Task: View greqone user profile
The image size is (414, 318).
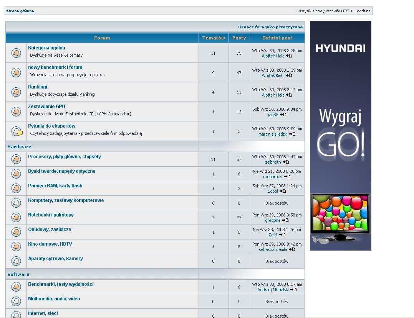Action: pyautogui.click(x=273, y=220)
